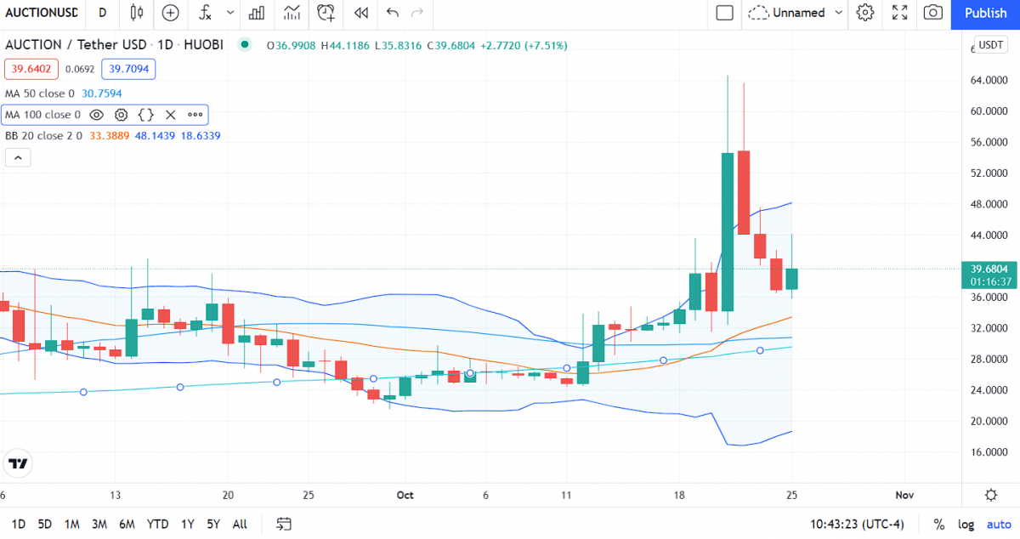The width and height of the screenshot is (1020, 539).
Task: Hide the MA 100 indicator with eye icon
Action: [x=97, y=115]
